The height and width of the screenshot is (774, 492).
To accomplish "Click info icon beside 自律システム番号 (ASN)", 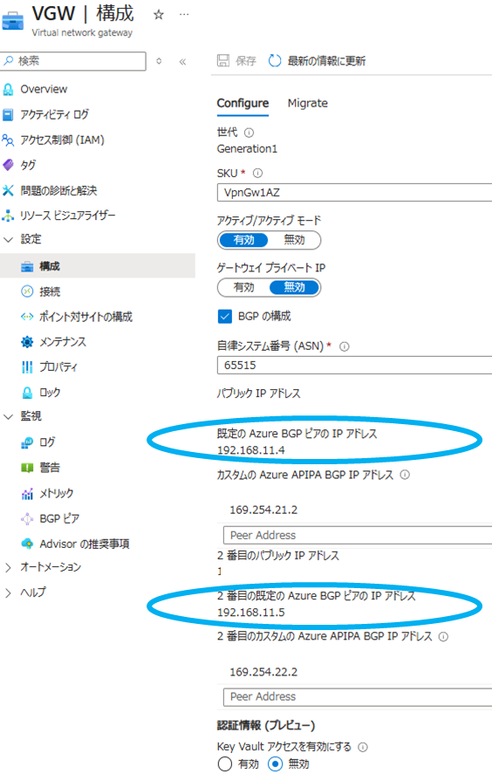I will click(x=345, y=346).
